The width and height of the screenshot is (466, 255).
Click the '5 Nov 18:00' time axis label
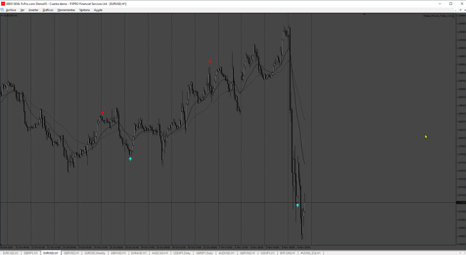[288, 247]
